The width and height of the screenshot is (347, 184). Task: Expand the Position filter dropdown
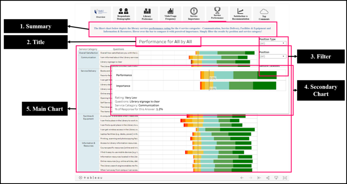click(272, 56)
